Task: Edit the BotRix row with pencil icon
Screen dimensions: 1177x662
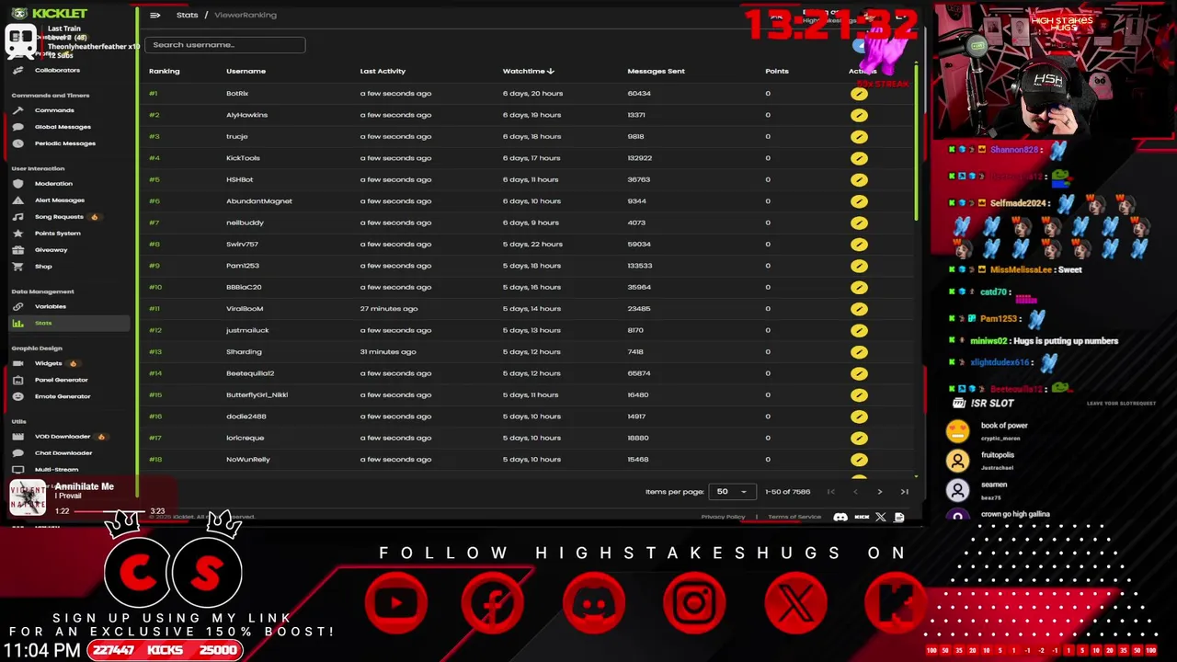Action: click(859, 94)
